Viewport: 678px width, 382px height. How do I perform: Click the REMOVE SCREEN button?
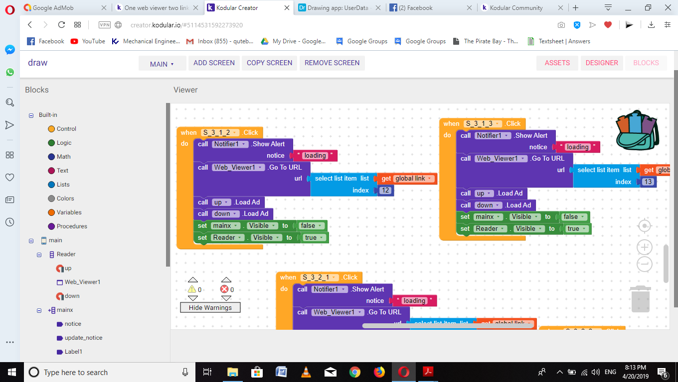pyautogui.click(x=332, y=63)
